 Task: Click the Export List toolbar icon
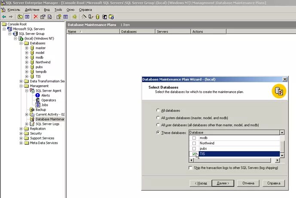(50, 17)
